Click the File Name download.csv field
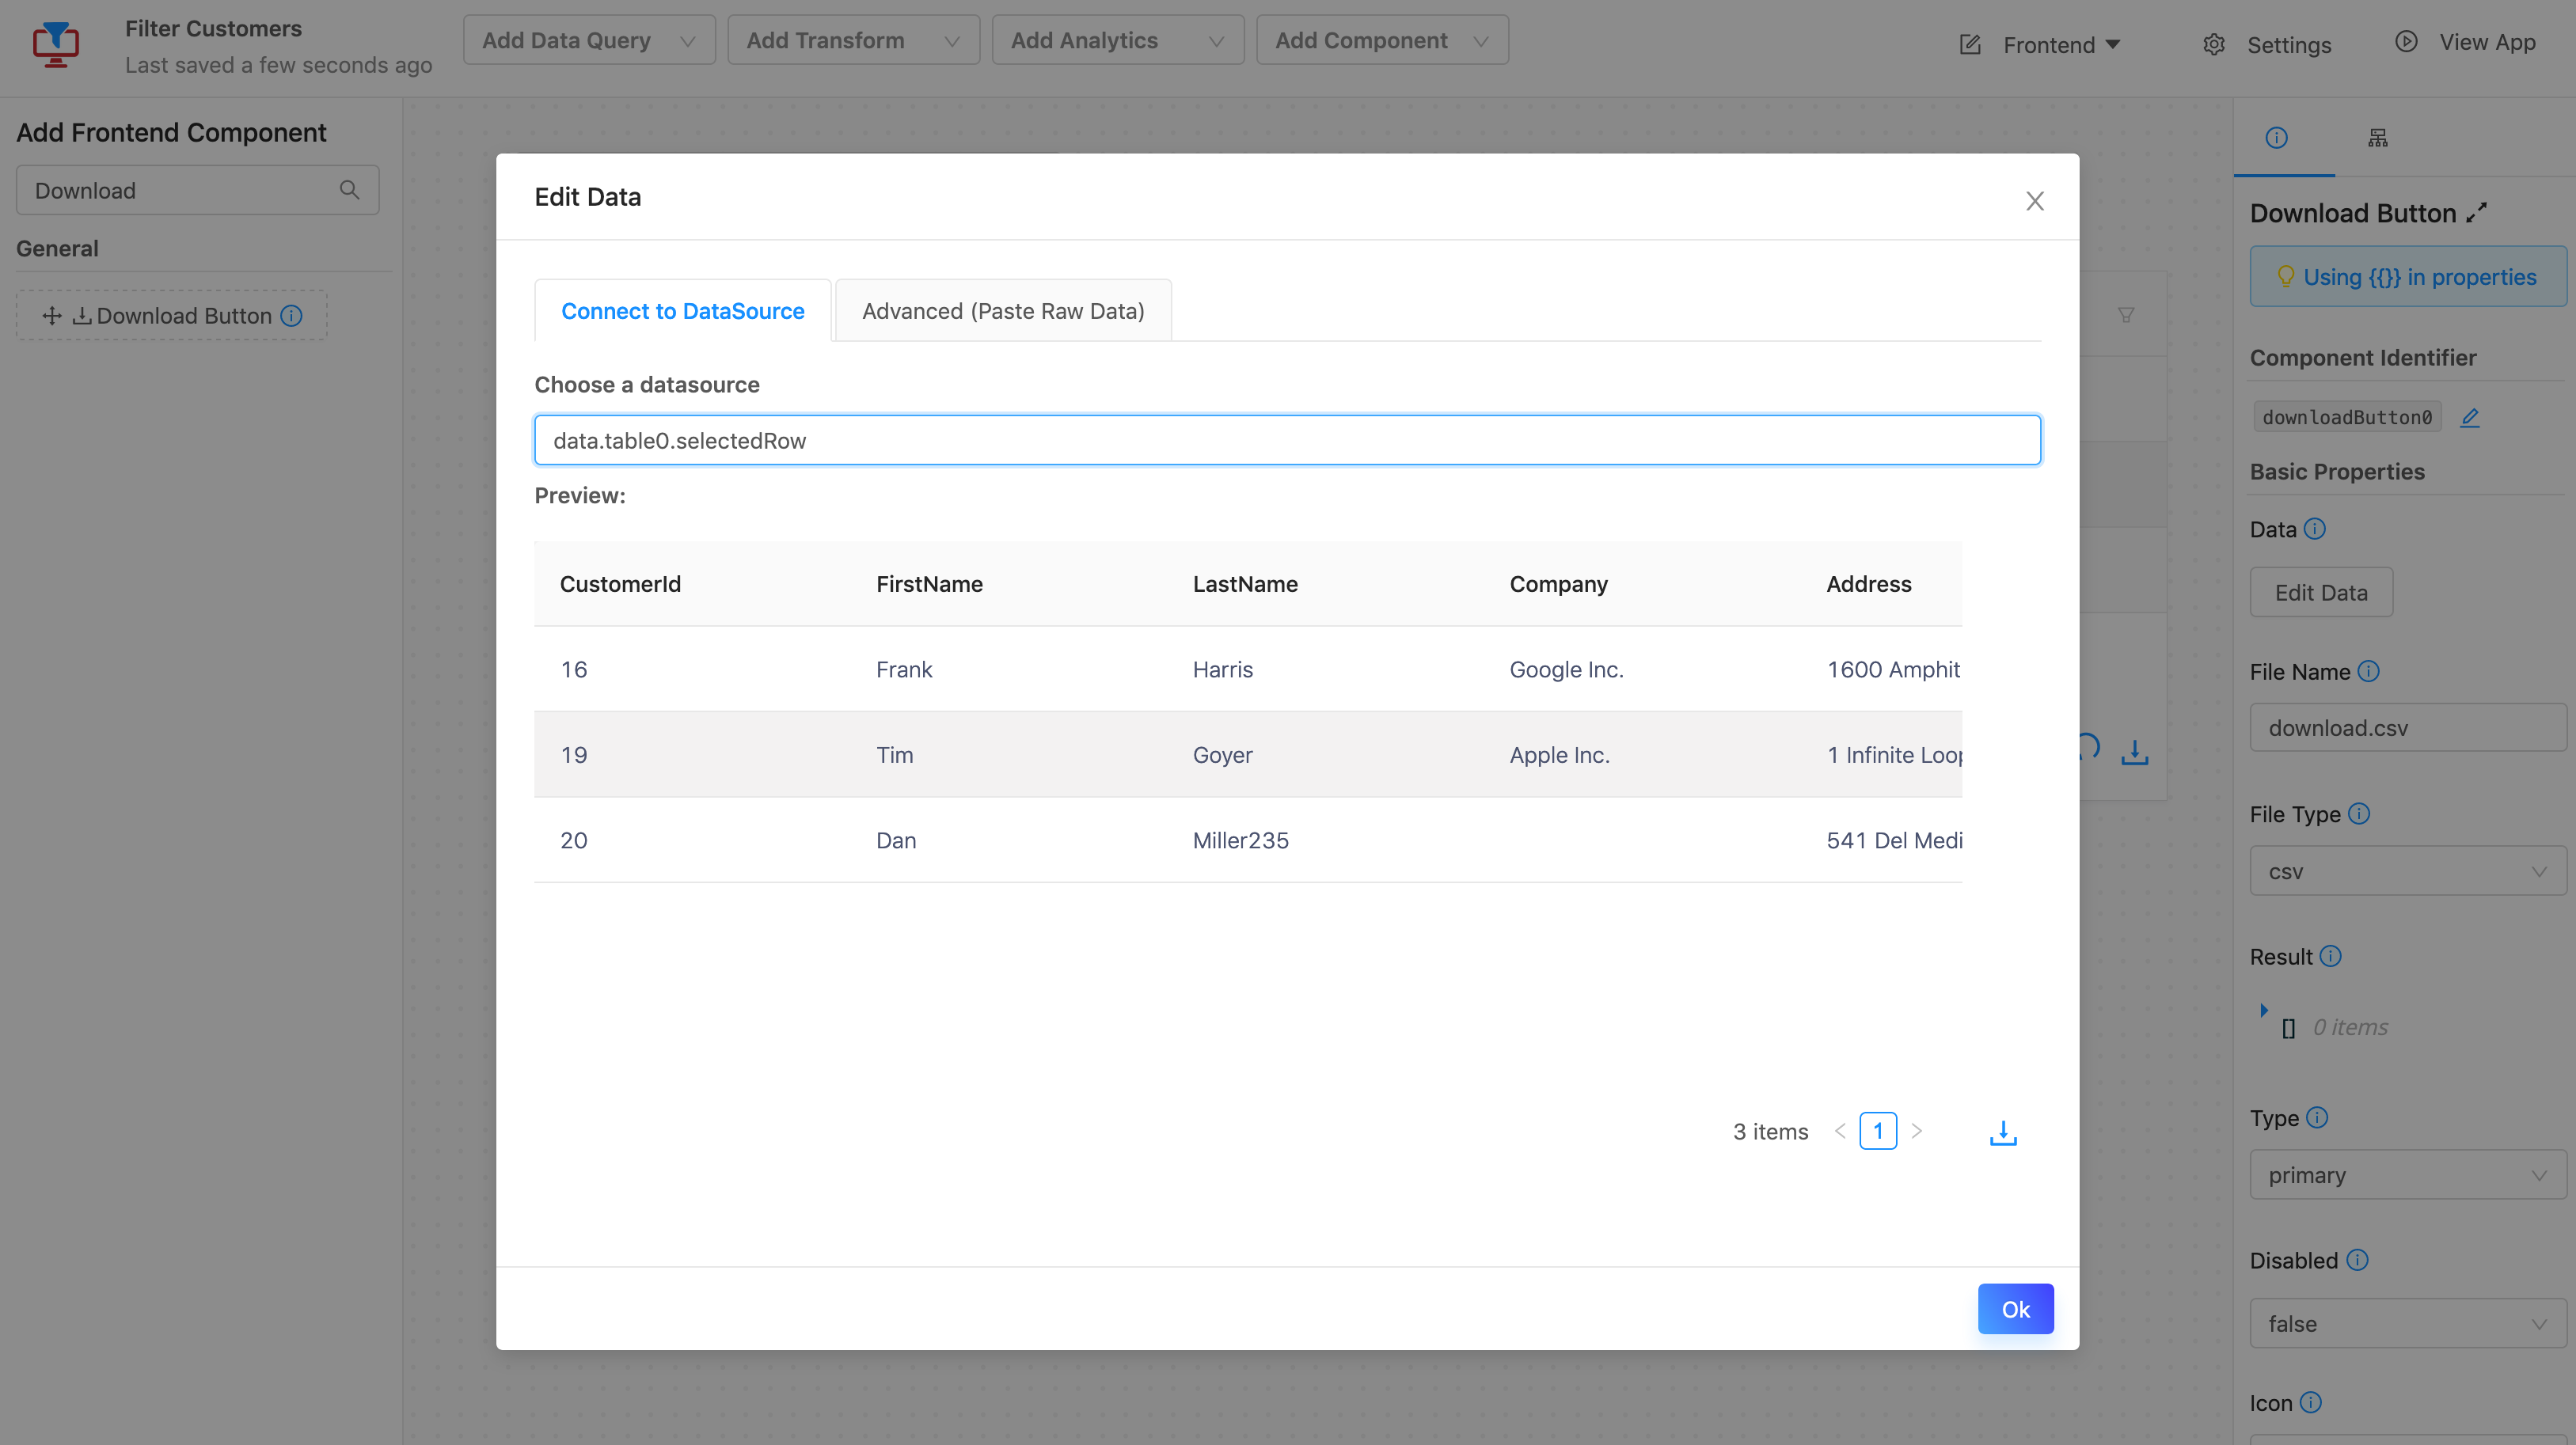The image size is (2576, 1445). (2407, 727)
